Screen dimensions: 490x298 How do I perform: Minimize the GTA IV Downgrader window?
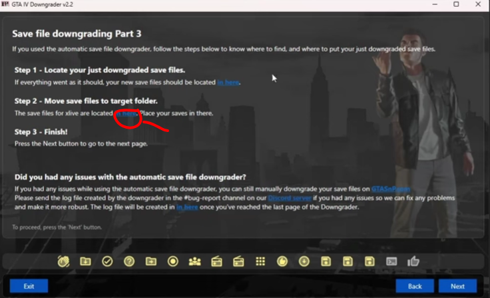[x=435, y=5]
